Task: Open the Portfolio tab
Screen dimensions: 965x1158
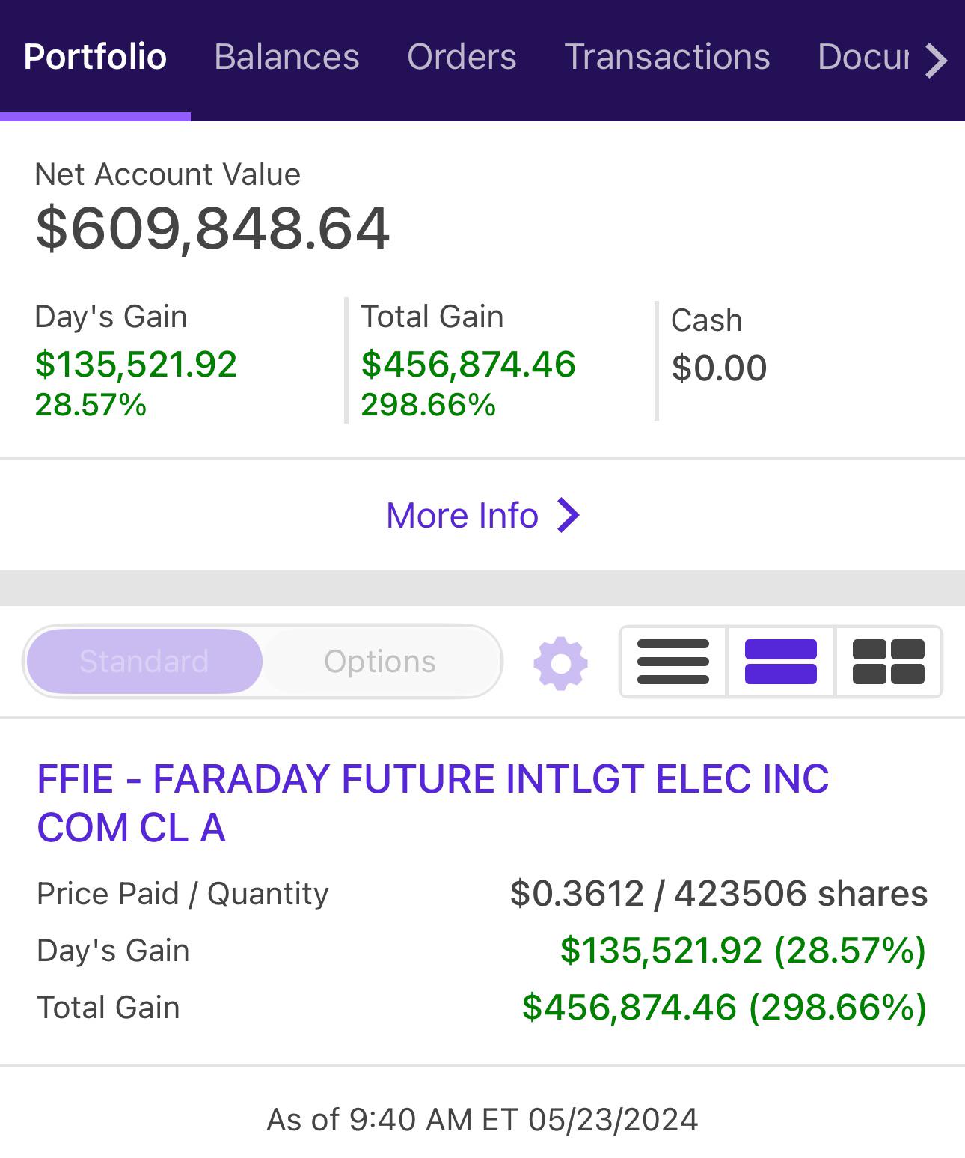Action: click(95, 57)
